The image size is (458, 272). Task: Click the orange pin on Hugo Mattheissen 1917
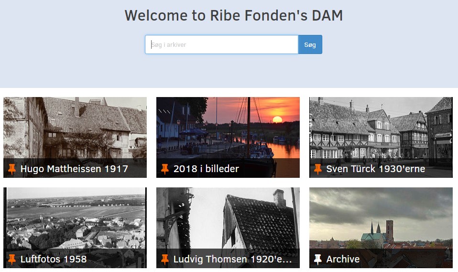(x=11, y=169)
